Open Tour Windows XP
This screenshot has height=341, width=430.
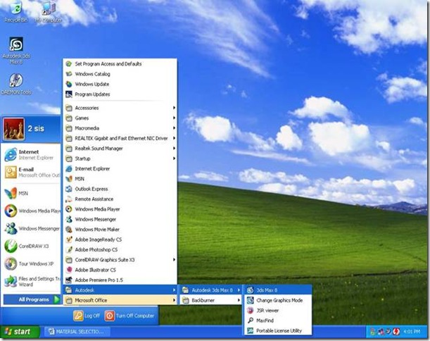31,263
